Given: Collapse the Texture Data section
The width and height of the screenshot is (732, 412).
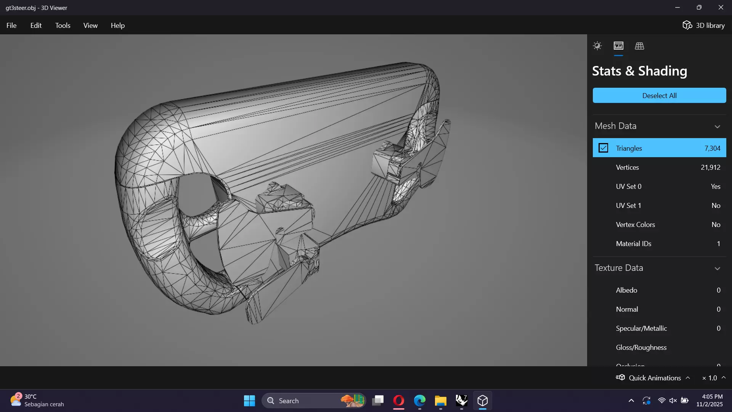Looking at the screenshot, I should coord(717,268).
